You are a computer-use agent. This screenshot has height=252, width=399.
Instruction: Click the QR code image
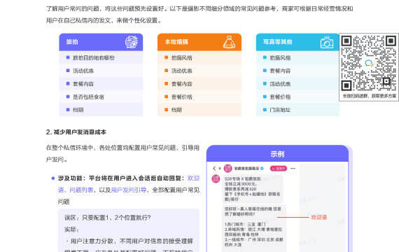click(x=369, y=64)
